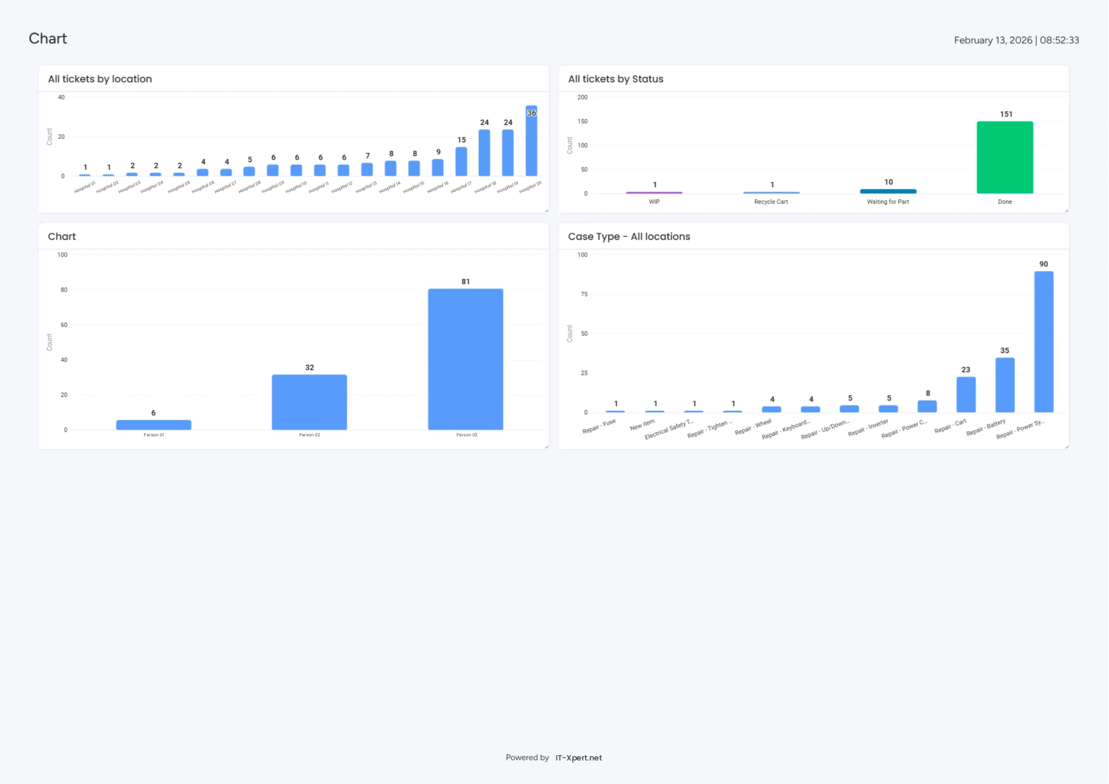The width and height of the screenshot is (1109, 784).
Task: Select the Repair - Cart bar showing 23
Action: [966, 394]
